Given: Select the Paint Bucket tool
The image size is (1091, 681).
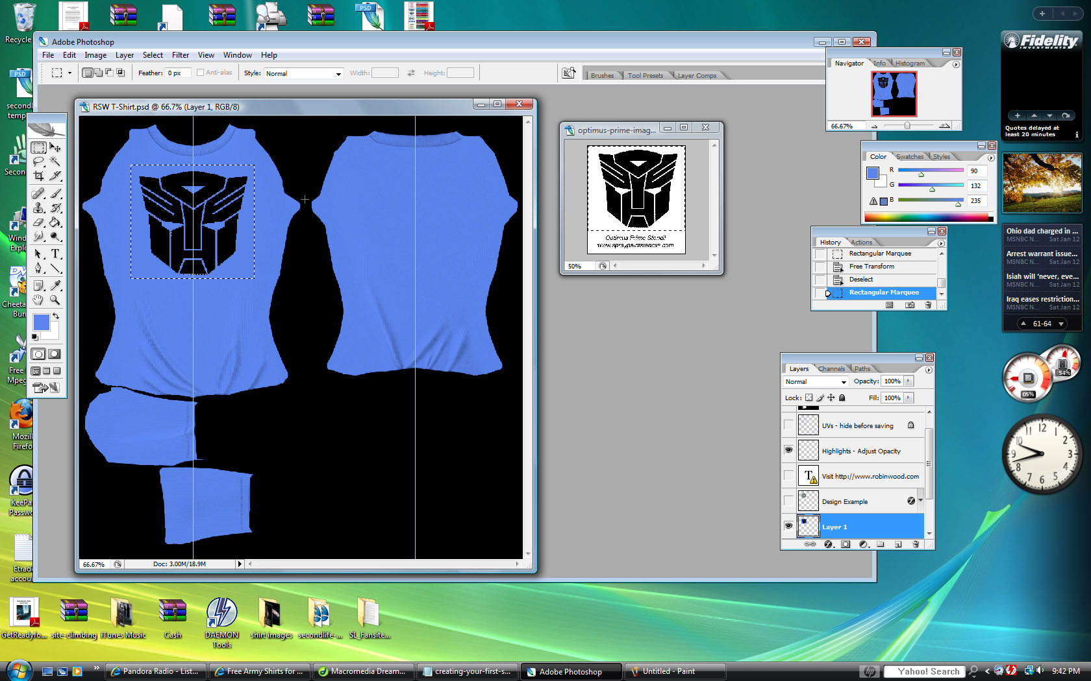Looking at the screenshot, I should [56, 222].
